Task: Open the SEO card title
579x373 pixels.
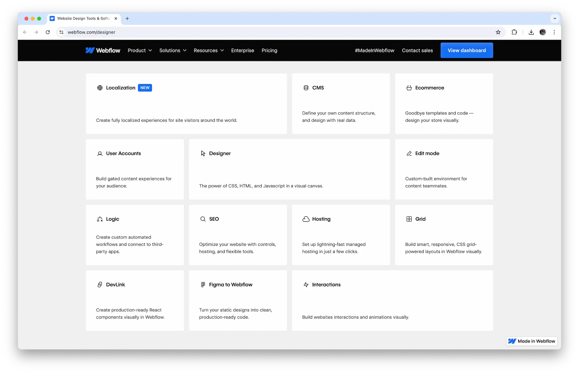Action: coord(214,219)
